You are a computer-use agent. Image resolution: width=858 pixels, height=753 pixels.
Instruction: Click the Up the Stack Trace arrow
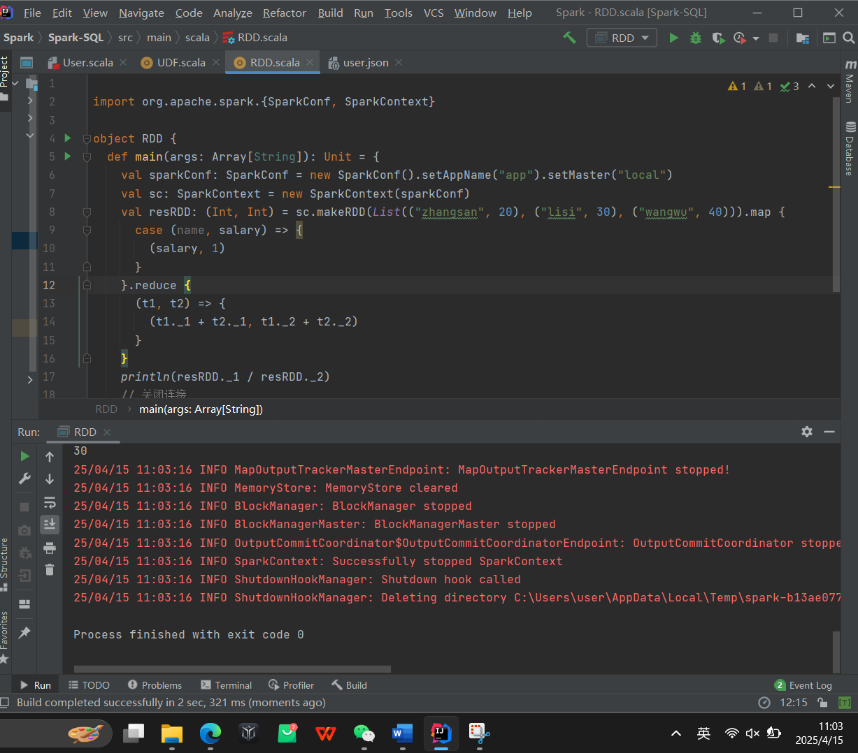tap(50, 456)
